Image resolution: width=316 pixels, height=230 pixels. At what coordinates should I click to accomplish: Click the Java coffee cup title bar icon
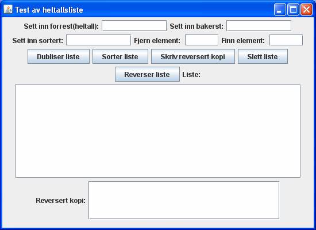[7, 9]
